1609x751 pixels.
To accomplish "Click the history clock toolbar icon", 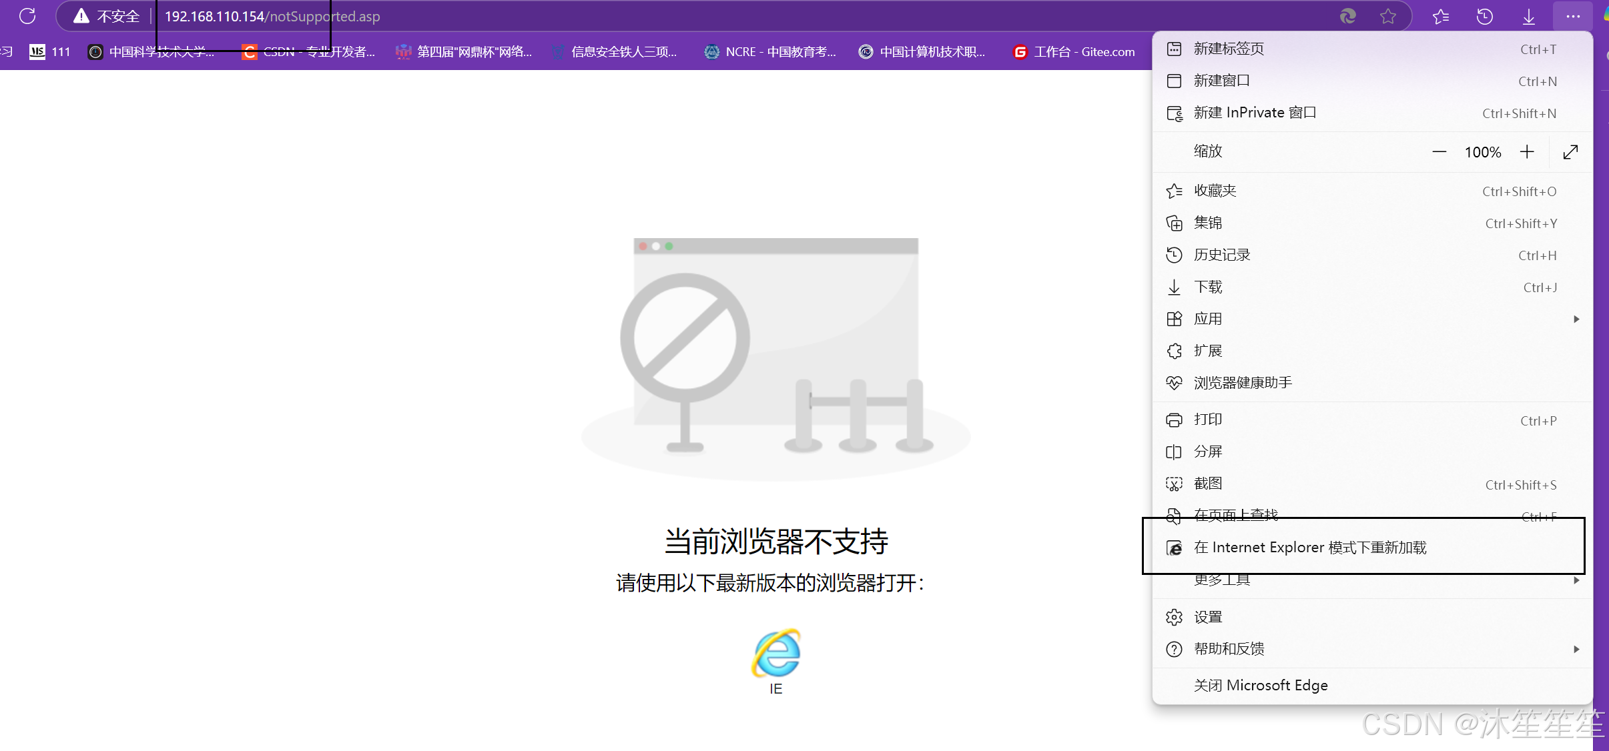I will (x=1485, y=16).
